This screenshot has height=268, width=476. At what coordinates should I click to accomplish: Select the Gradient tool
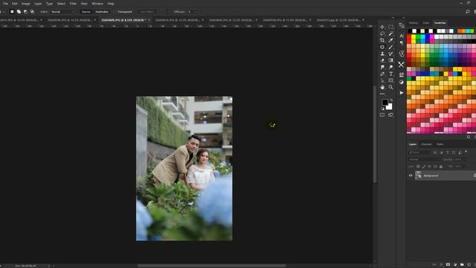click(x=390, y=60)
